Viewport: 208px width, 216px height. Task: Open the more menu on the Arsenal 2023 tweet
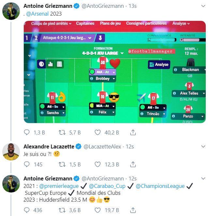pyautogui.click(x=203, y=6)
